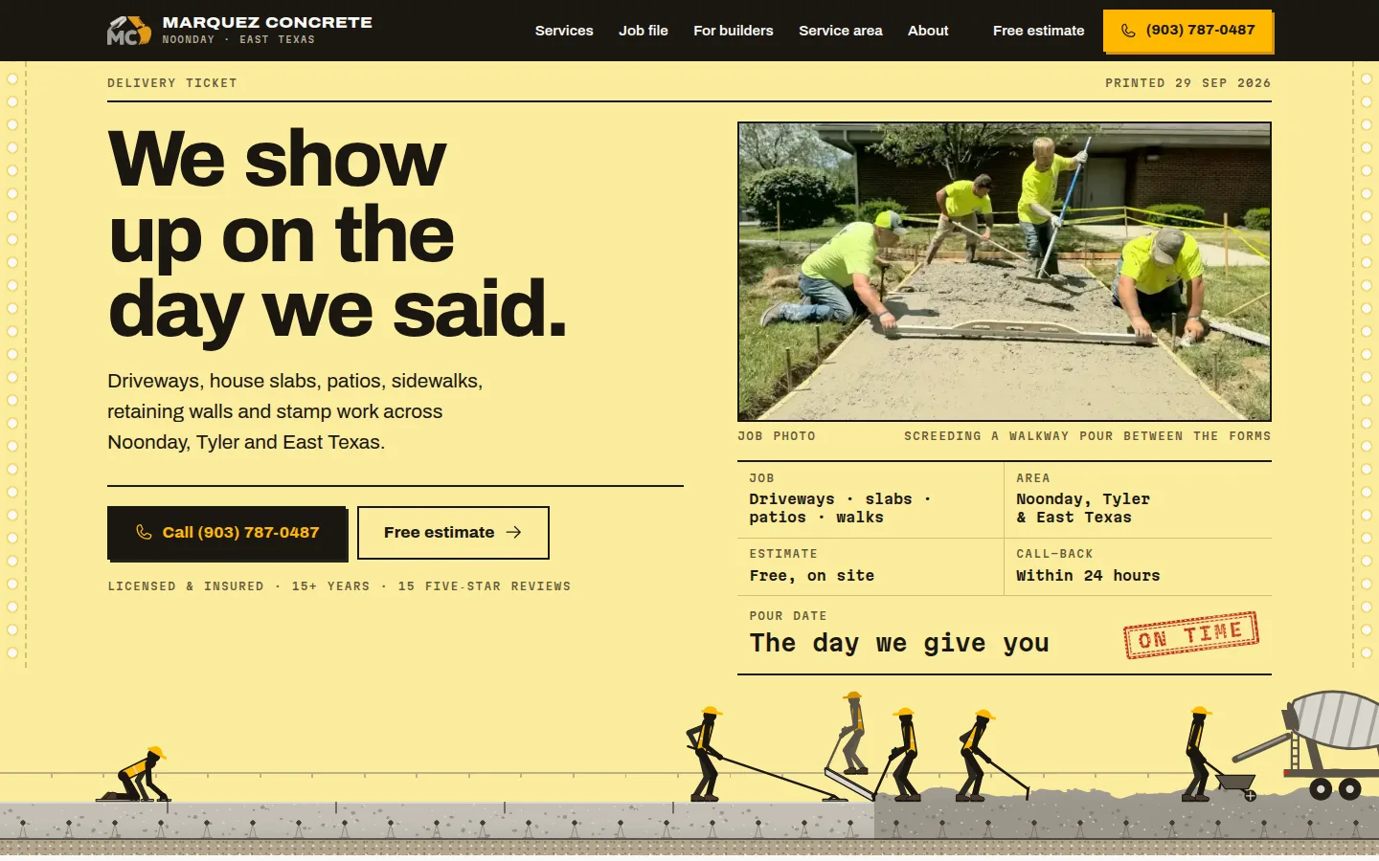Click the 'Within 24 hours' call-back value
The width and height of the screenshot is (1379, 861).
(x=1088, y=576)
